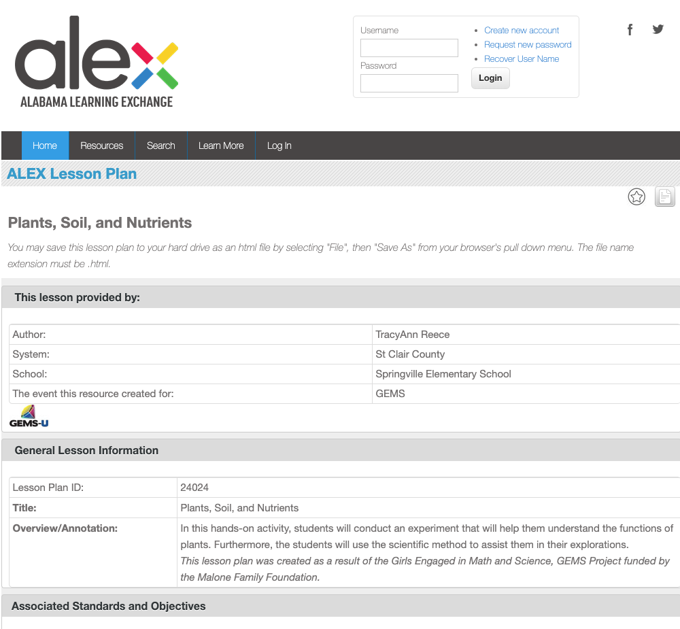Expand Associated Standards and Objectives section
This screenshot has width=680, height=629.
tap(109, 606)
